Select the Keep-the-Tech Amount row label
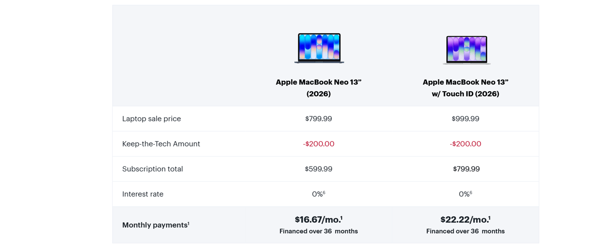This screenshot has width=603, height=248. pyautogui.click(x=161, y=144)
